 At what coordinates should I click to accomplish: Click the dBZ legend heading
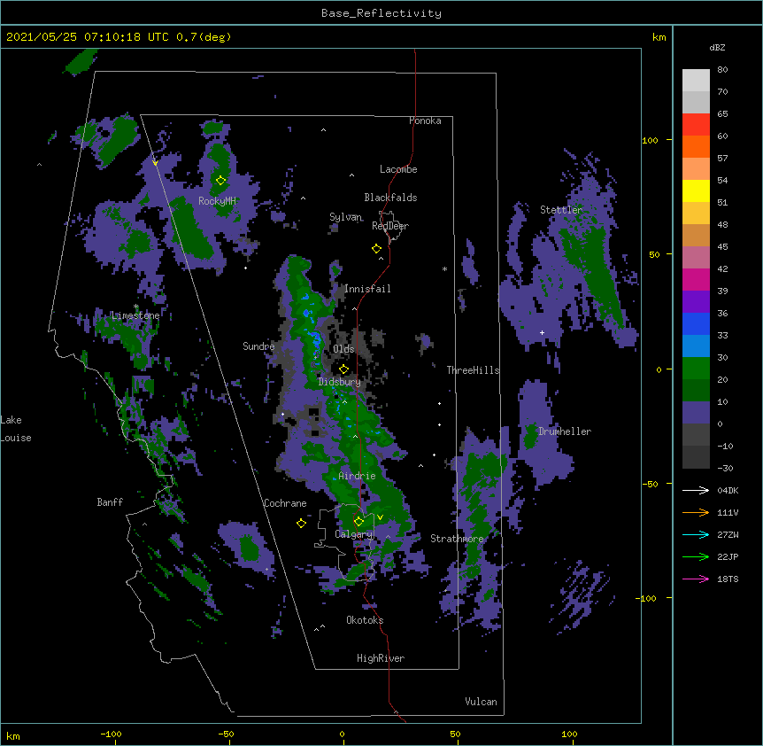[x=717, y=48]
